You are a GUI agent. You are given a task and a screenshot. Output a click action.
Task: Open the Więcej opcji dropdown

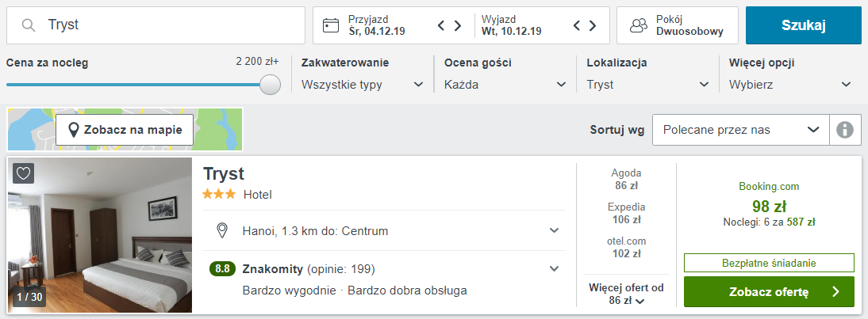click(x=790, y=85)
